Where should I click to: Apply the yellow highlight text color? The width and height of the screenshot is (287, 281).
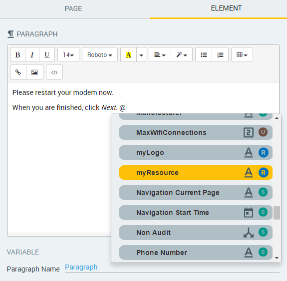pos(128,54)
